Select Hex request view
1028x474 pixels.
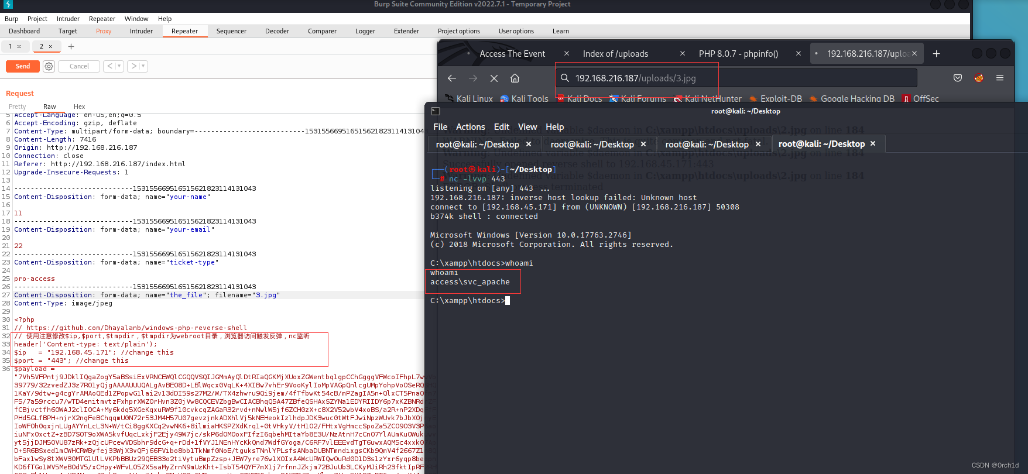coord(80,107)
